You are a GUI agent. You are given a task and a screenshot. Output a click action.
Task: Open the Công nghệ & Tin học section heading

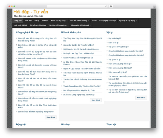pos(27,32)
